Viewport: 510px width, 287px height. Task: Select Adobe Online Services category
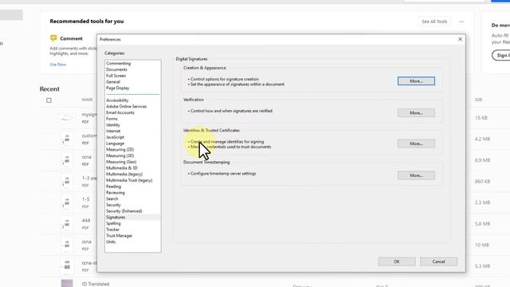pyautogui.click(x=126, y=107)
